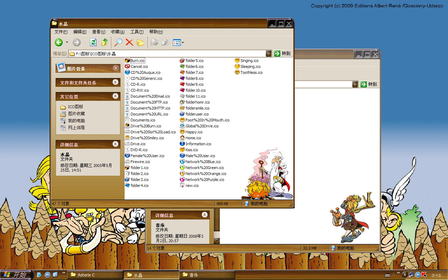Click the 47 个对象 status bar text
448x280 pixels.
click(61, 203)
